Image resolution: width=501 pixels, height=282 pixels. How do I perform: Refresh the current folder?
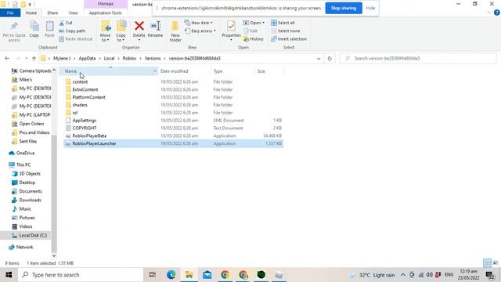click(x=330, y=59)
